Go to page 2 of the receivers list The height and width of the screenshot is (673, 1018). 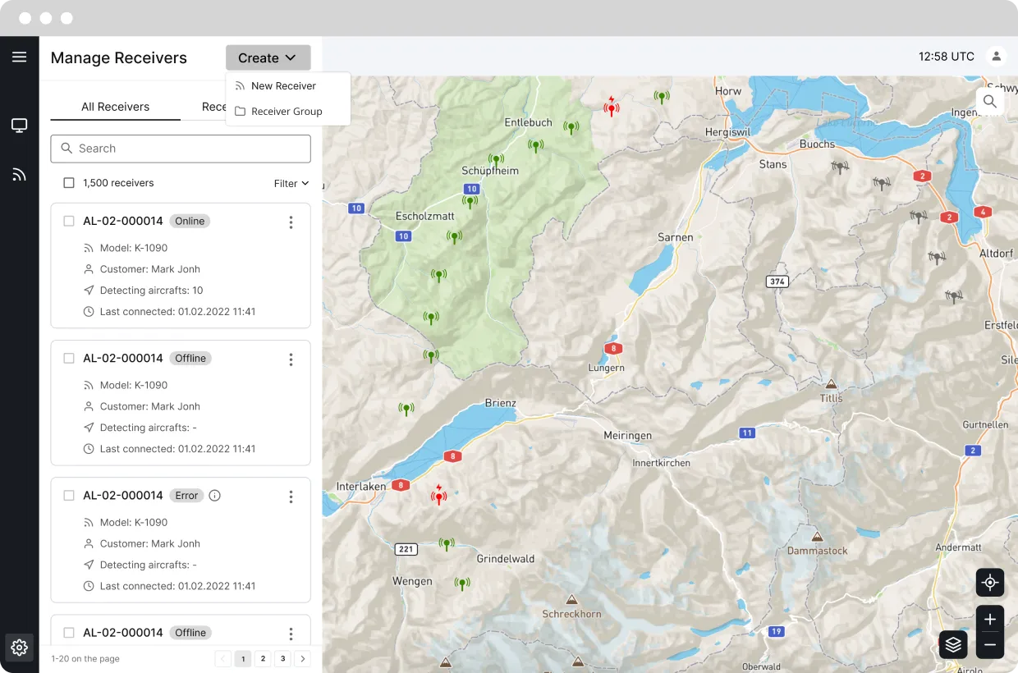(x=263, y=658)
